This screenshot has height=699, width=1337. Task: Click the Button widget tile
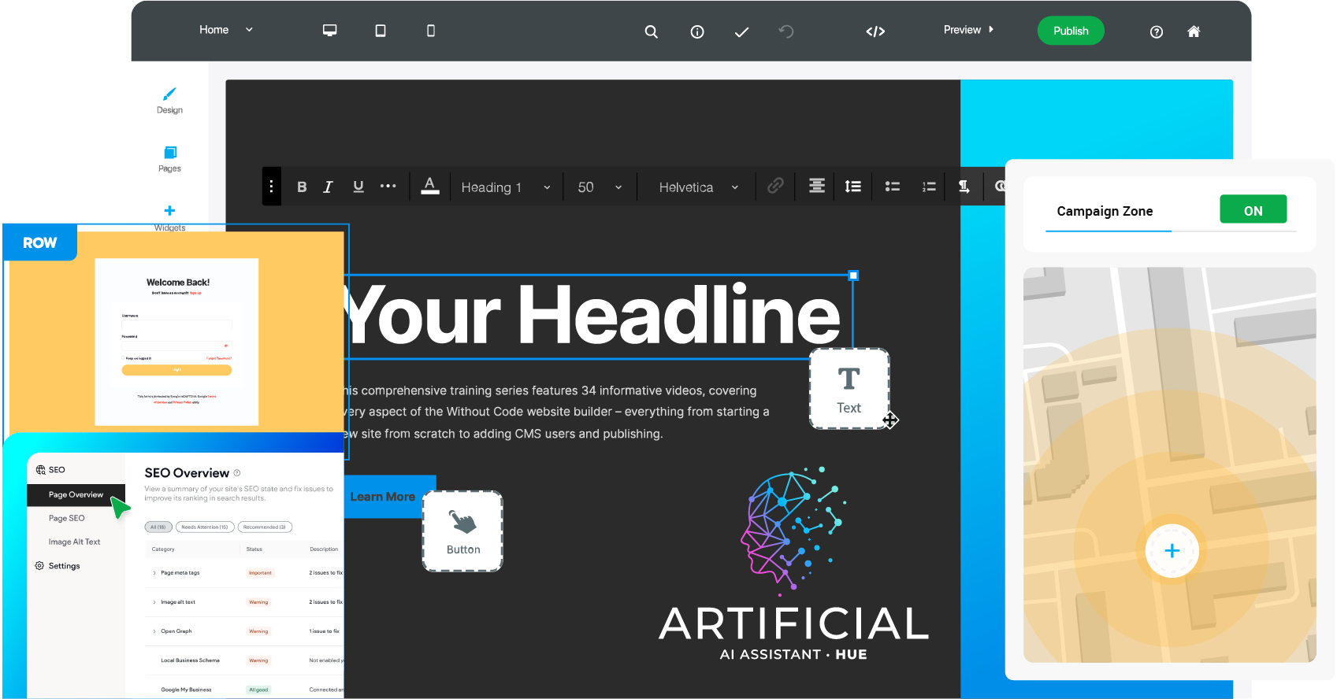coord(463,531)
